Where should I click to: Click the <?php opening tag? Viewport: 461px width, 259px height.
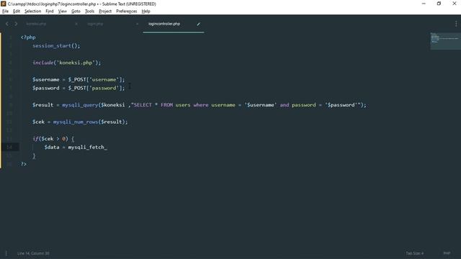coord(28,37)
